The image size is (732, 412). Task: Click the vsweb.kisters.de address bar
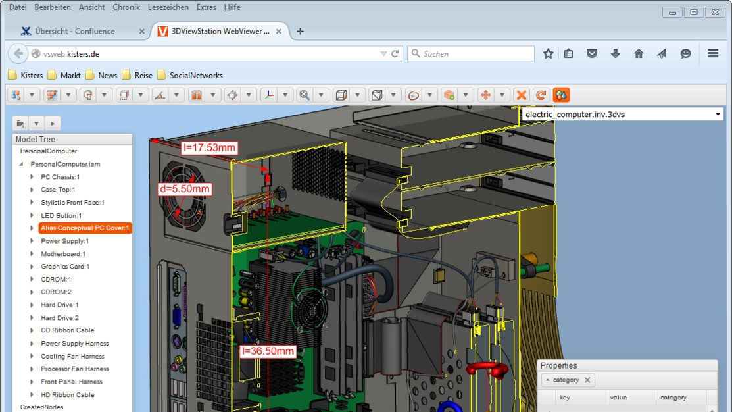210,54
